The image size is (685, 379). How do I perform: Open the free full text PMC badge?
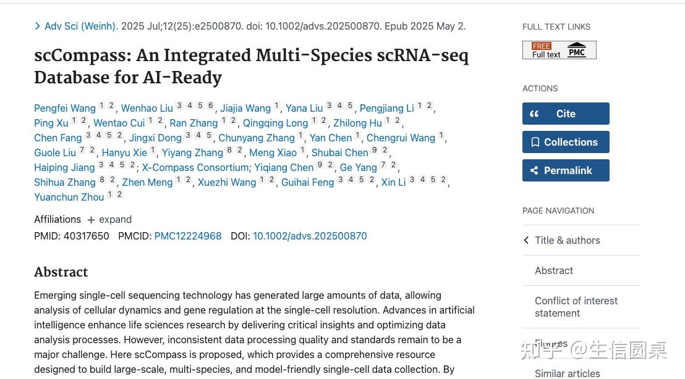(x=559, y=50)
